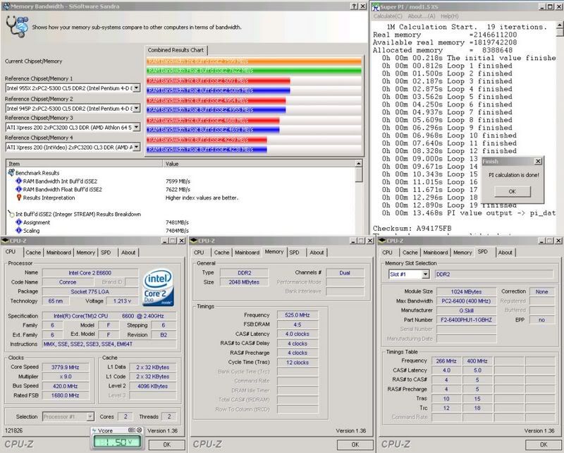
Task: Click the green RAM Bandwidth Float 7622 MB/s bar
Action: 254,71
